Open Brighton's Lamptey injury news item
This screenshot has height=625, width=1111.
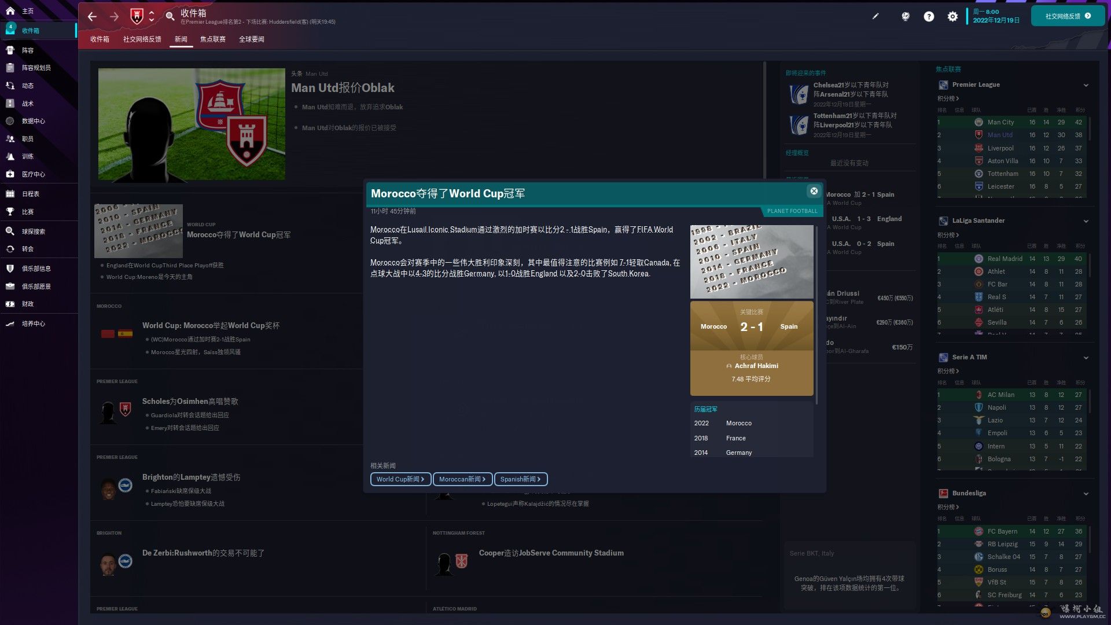pos(191,477)
